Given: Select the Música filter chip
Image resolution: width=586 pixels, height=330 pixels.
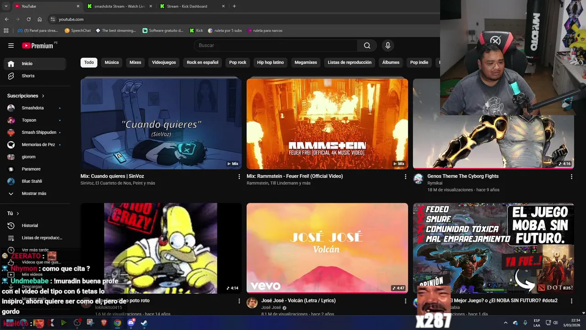Looking at the screenshot, I should point(112,62).
